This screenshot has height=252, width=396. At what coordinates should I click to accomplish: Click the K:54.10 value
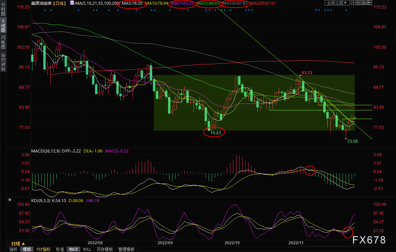[59, 201]
